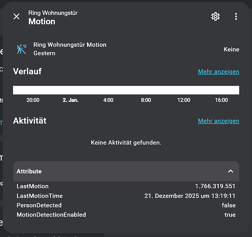The width and height of the screenshot is (252, 237).
Task: Click the motion sensor entity icon
Action: click(21, 49)
